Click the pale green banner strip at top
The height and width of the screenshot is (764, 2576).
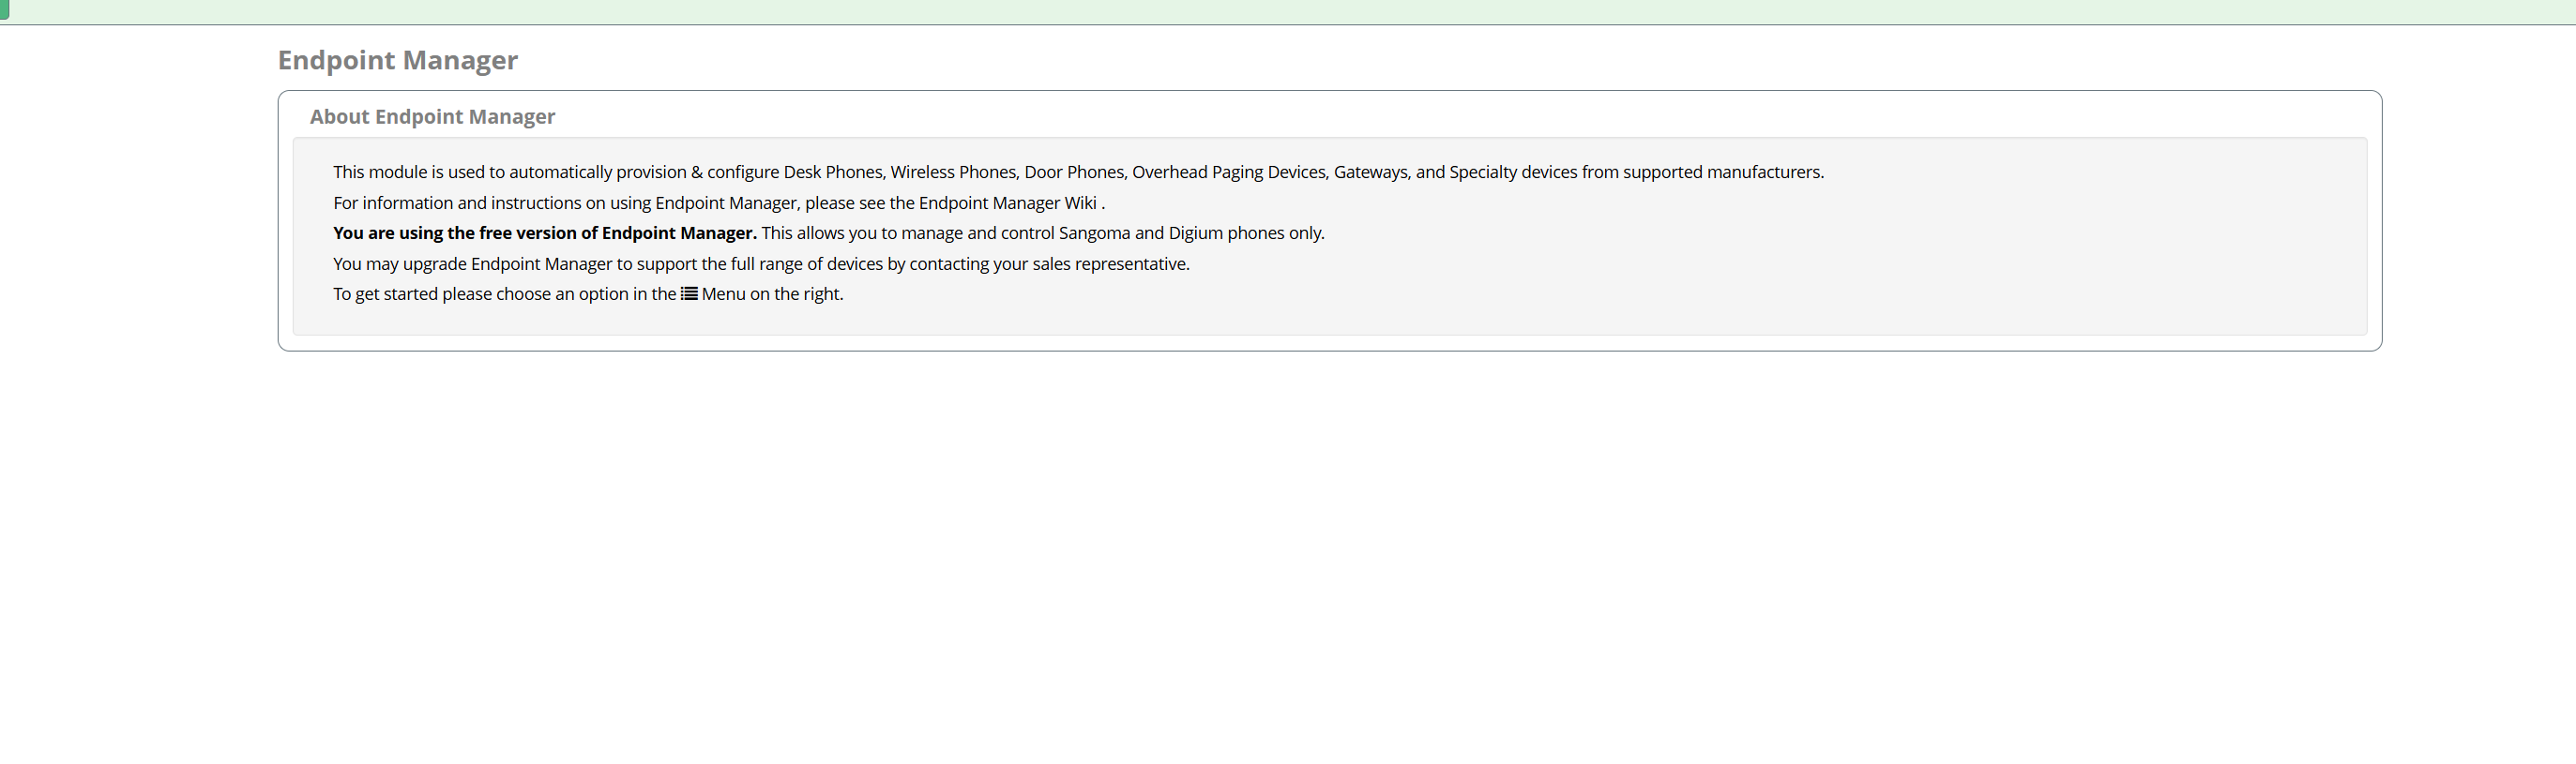click(1288, 11)
